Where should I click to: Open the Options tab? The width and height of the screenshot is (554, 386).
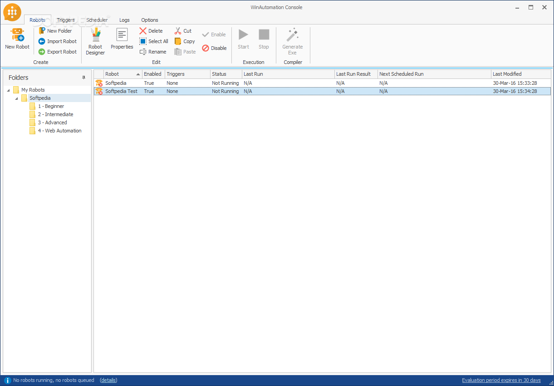pos(150,20)
